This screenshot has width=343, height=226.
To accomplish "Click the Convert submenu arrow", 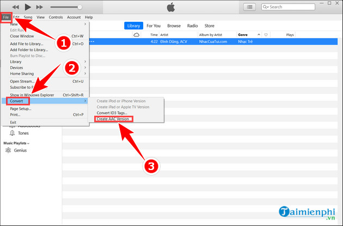I will [x=85, y=101].
